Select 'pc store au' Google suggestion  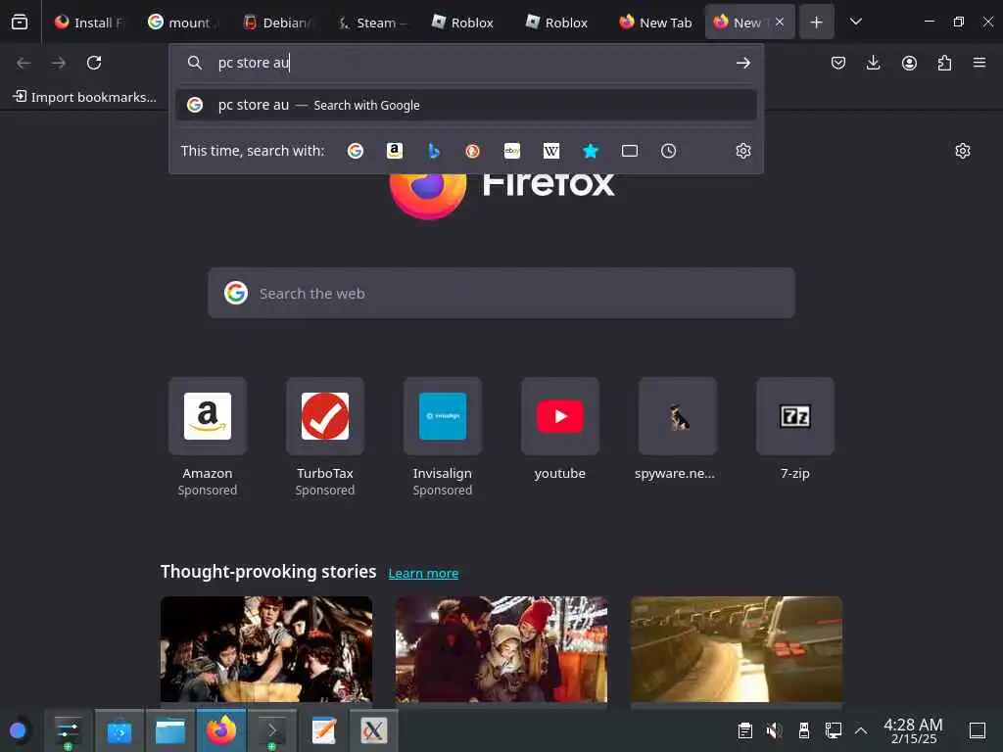(466, 105)
